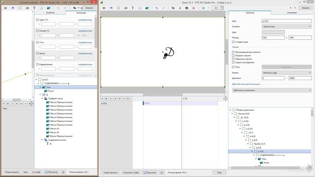
Task: Click Закрыть button in left window
Action: [89, 8]
